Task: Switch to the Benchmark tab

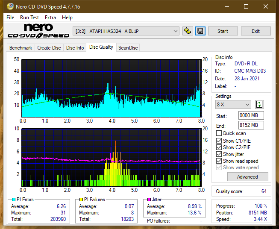Action: tap(21, 48)
